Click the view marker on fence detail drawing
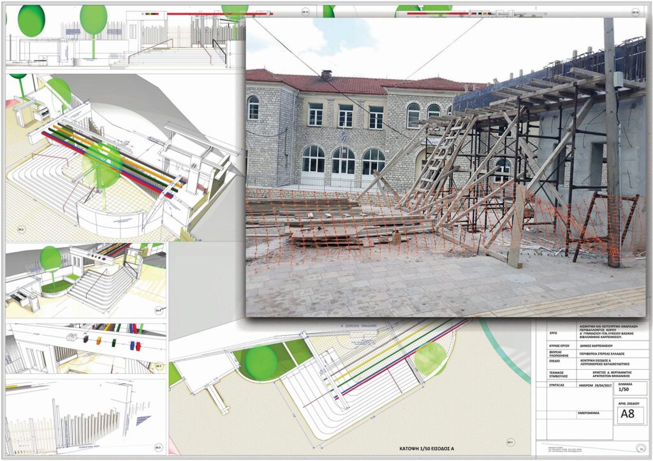The width and height of the screenshot is (653, 461). click(x=159, y=448)
